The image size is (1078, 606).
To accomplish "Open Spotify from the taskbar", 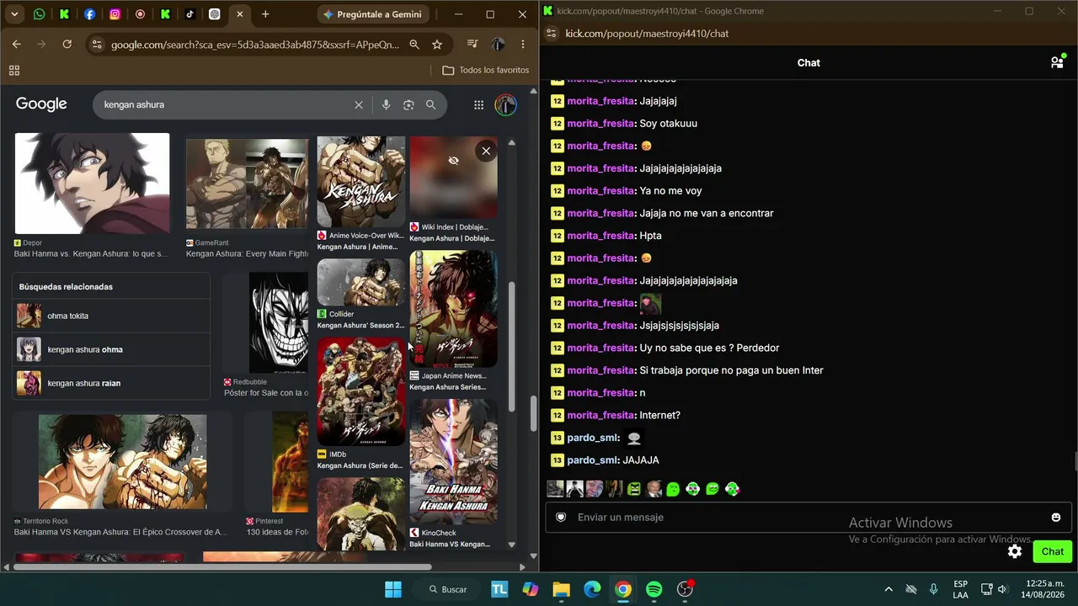I will click(654, 589).
